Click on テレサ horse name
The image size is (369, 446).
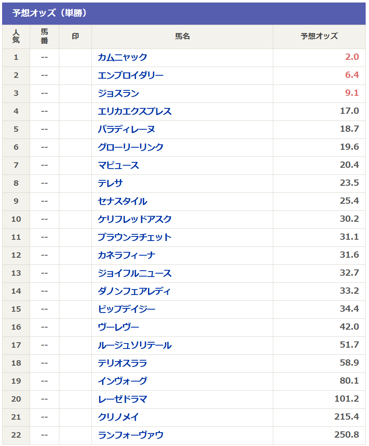coord(110,183)
